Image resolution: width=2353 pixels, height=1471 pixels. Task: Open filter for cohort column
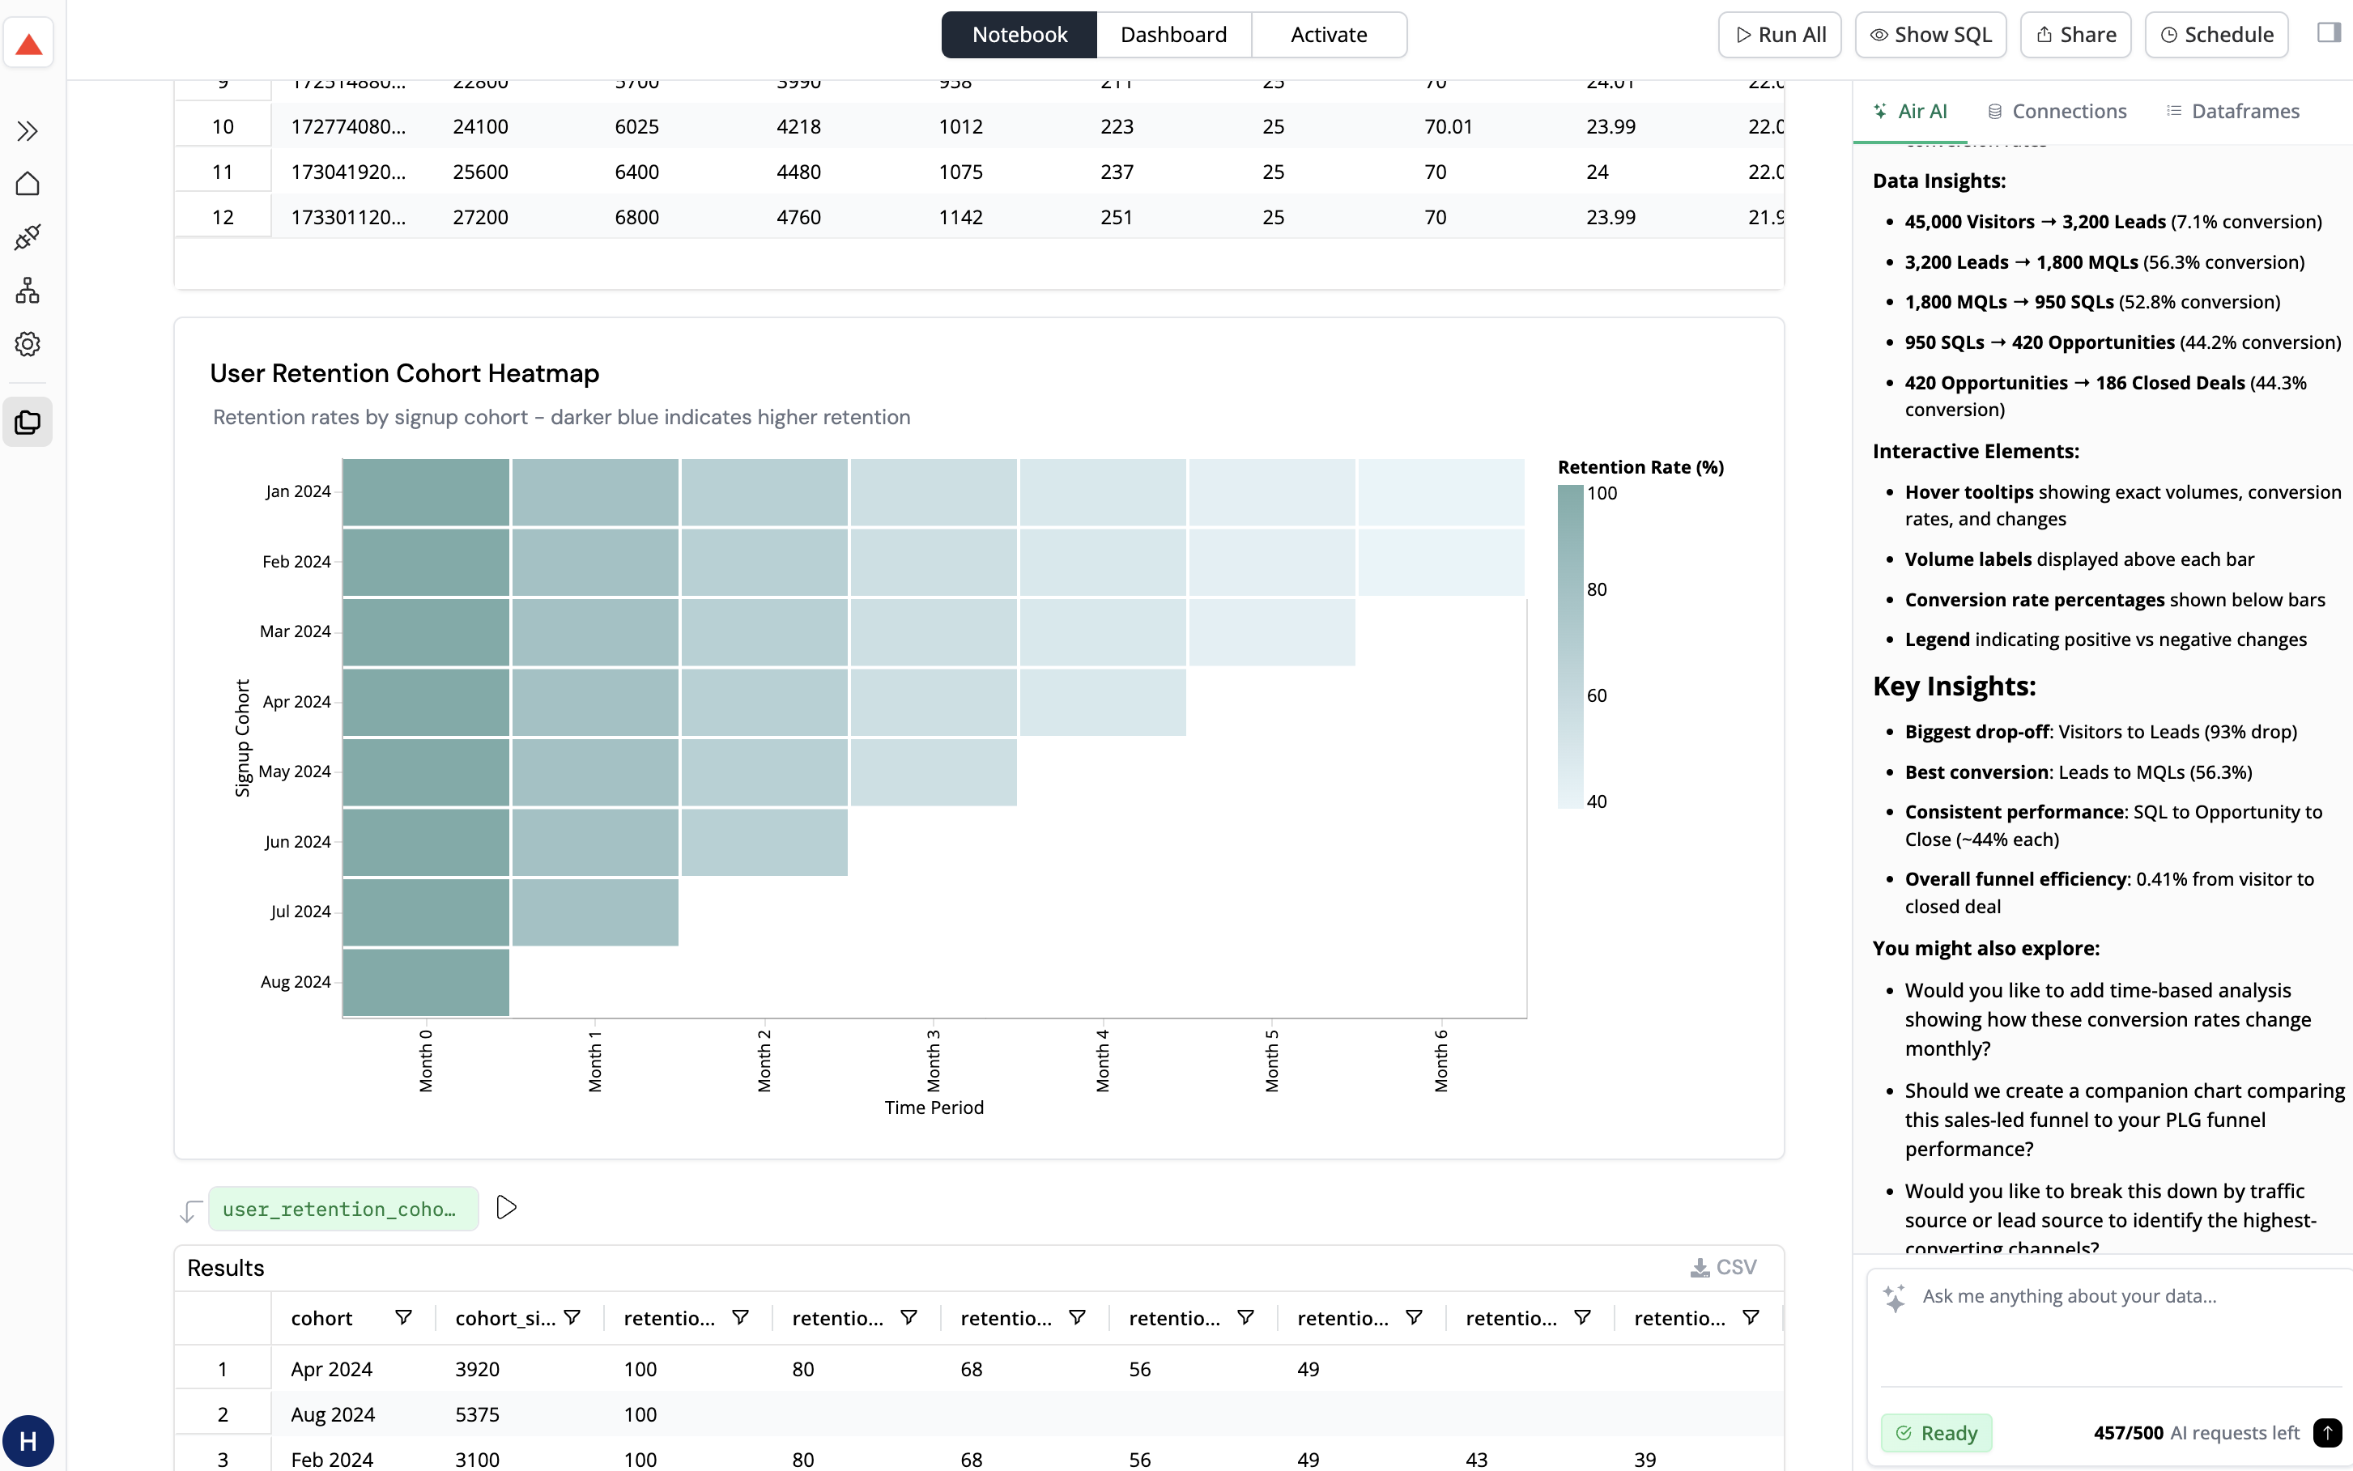point(402,1317)
